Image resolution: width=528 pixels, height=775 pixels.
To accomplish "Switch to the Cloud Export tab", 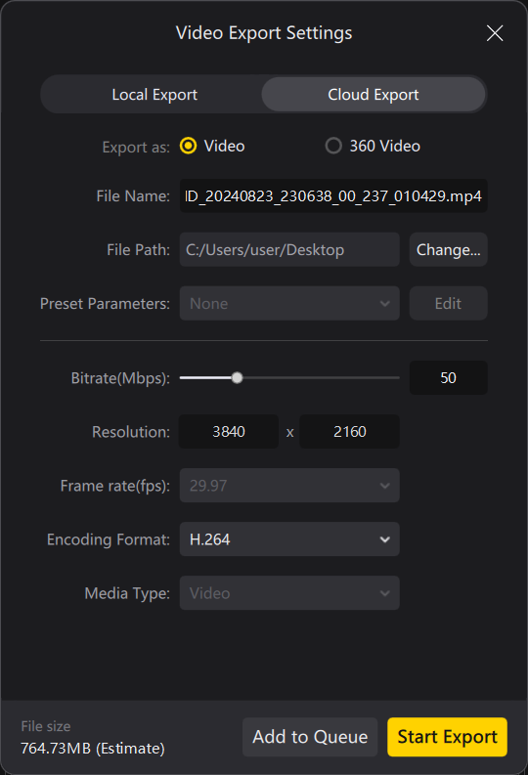I will [x=374, y=95].
